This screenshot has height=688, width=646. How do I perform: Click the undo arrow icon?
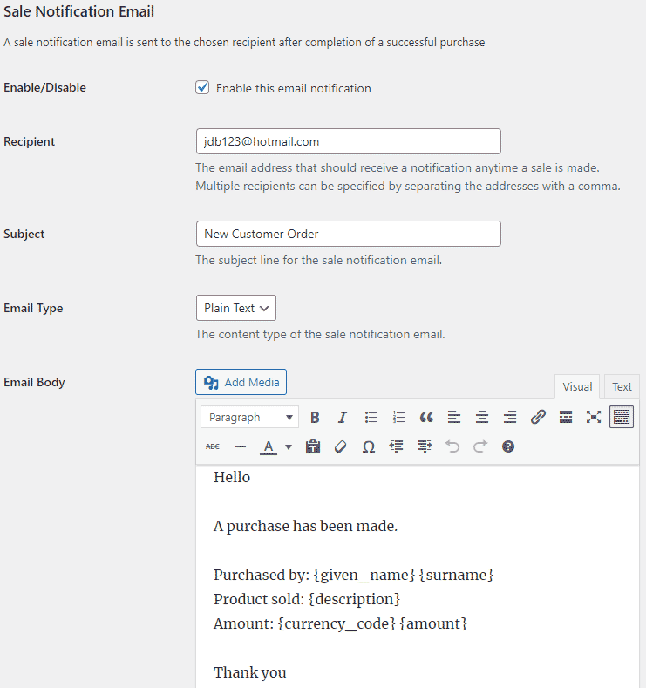452,446
